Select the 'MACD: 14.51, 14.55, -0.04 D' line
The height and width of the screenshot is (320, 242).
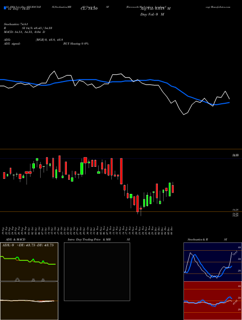click(x=25, y=32)
